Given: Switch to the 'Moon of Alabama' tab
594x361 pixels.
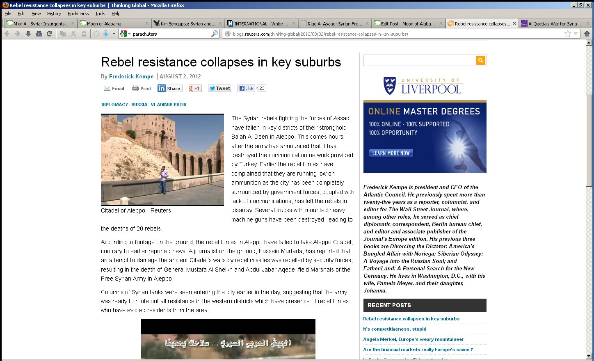Looking at the screenshot, I should [x=114, y=23].
